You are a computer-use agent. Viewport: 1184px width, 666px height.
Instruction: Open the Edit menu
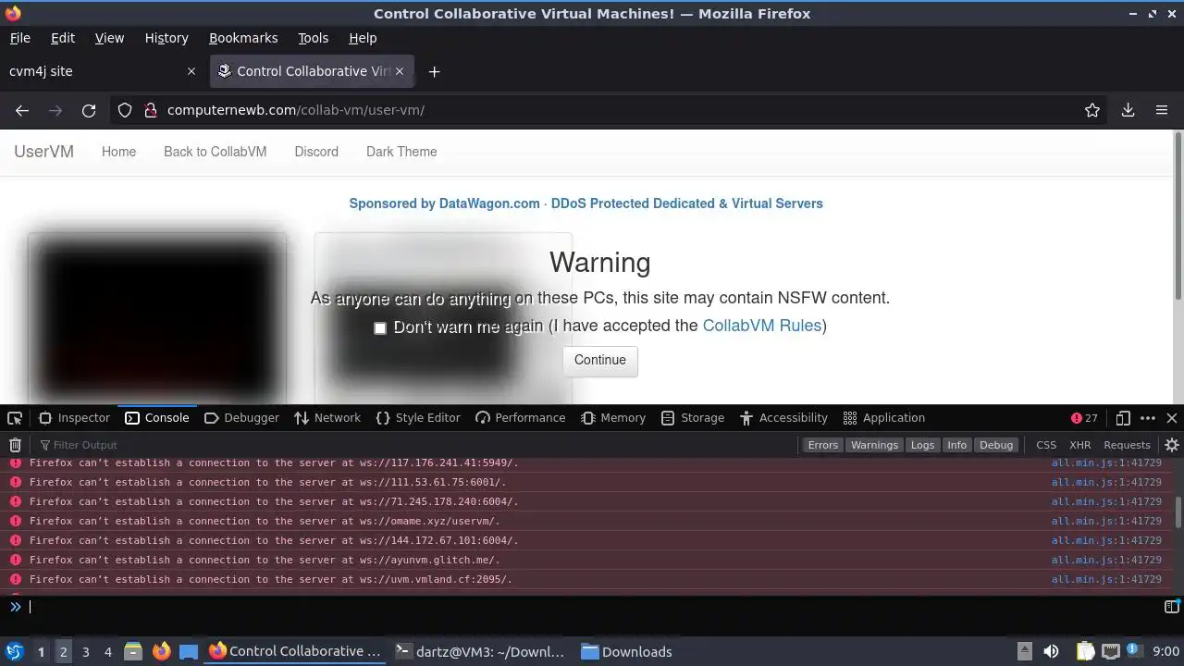63,38
